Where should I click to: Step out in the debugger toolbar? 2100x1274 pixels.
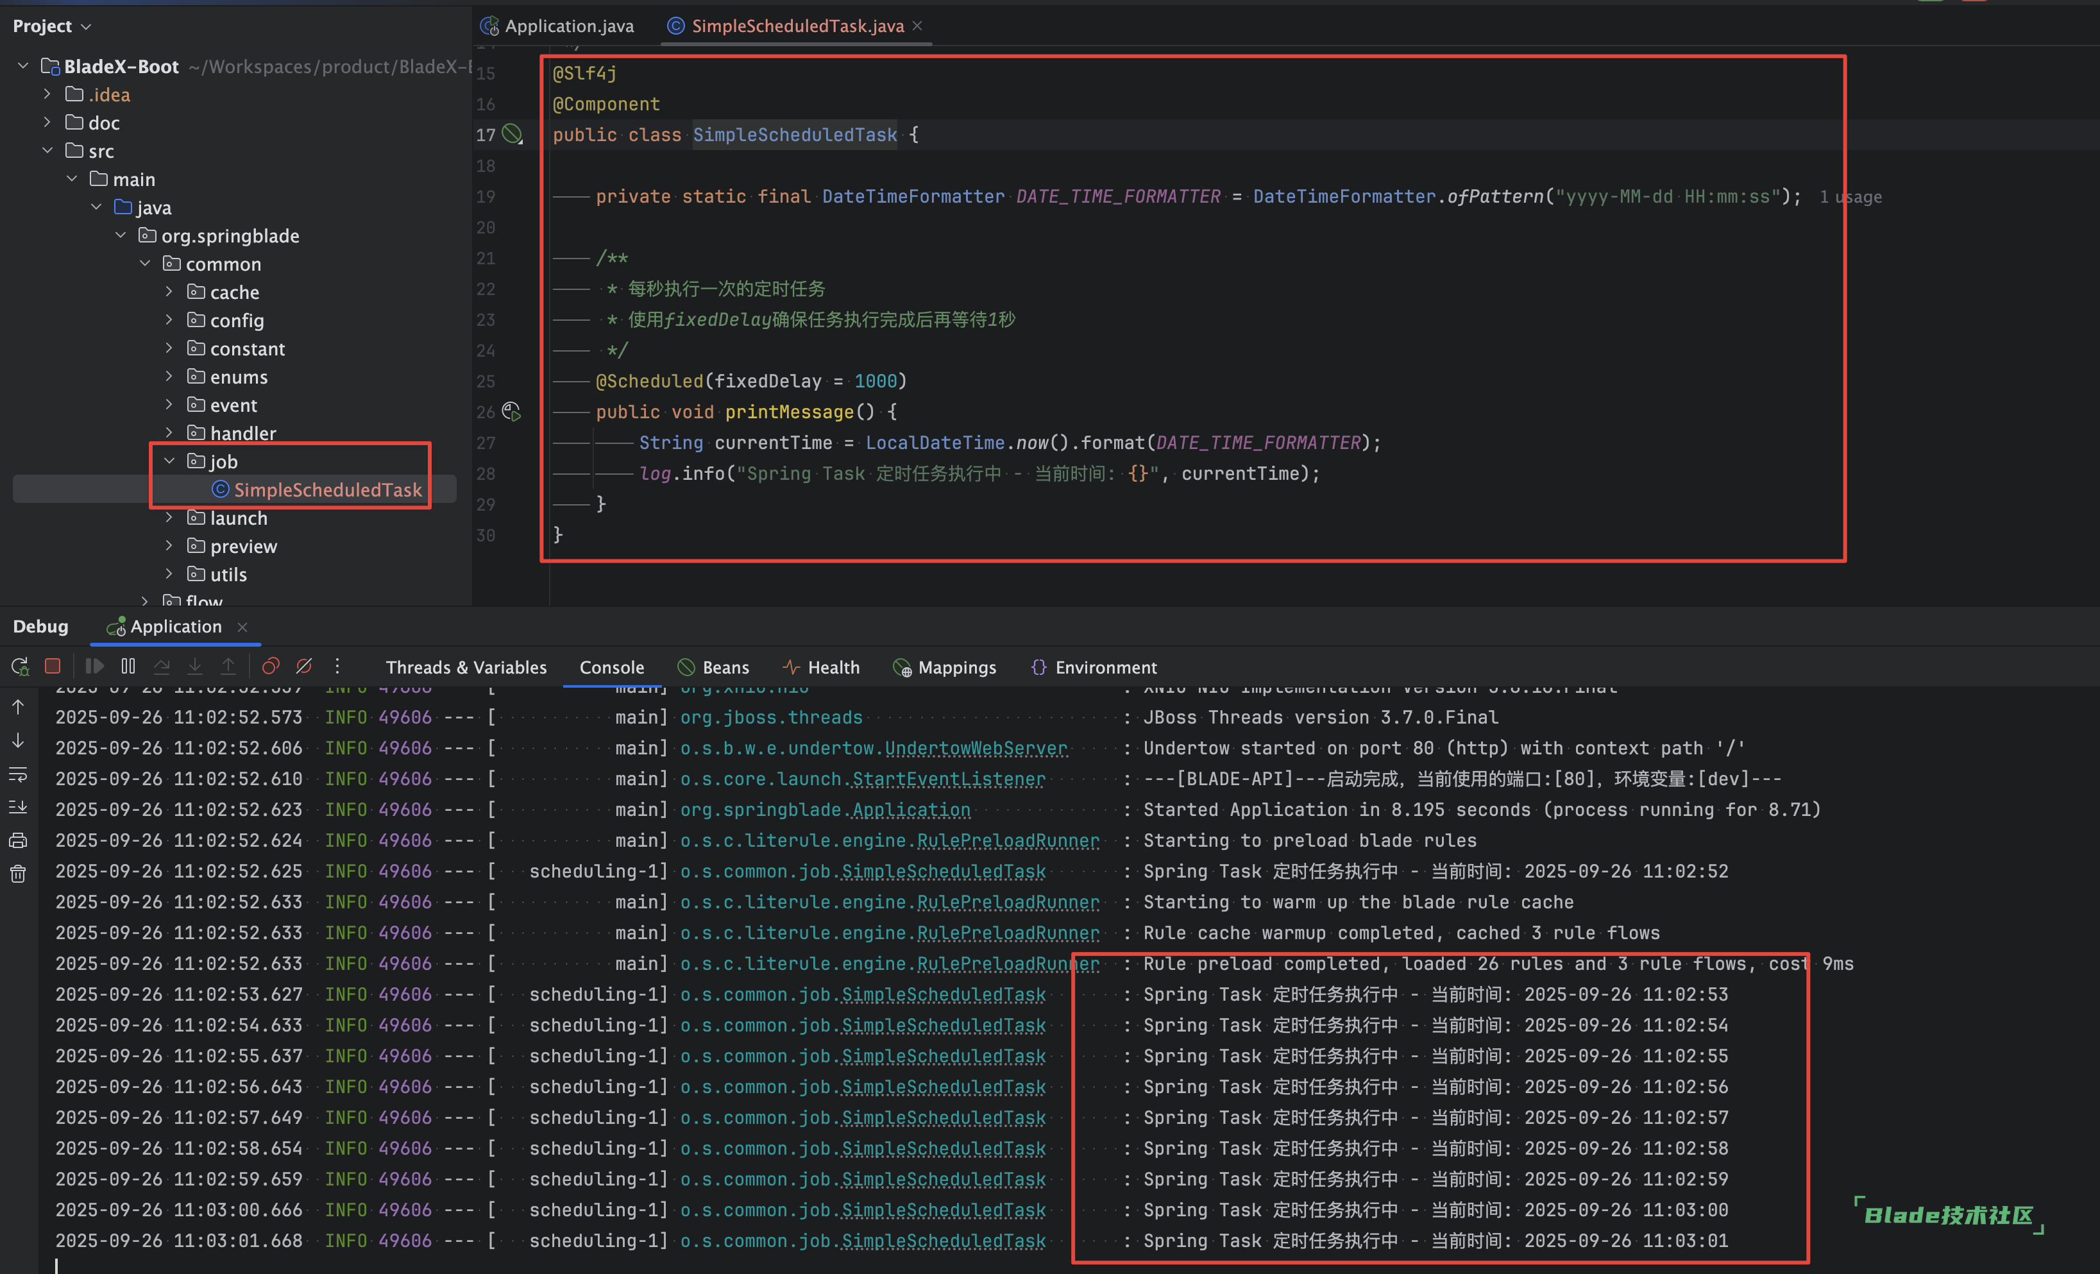(x=228, y=667)
